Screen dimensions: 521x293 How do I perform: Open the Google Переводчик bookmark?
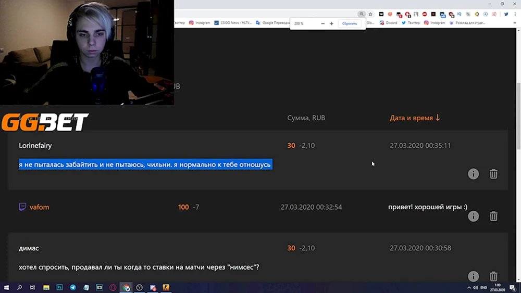[x=273, y=23]
